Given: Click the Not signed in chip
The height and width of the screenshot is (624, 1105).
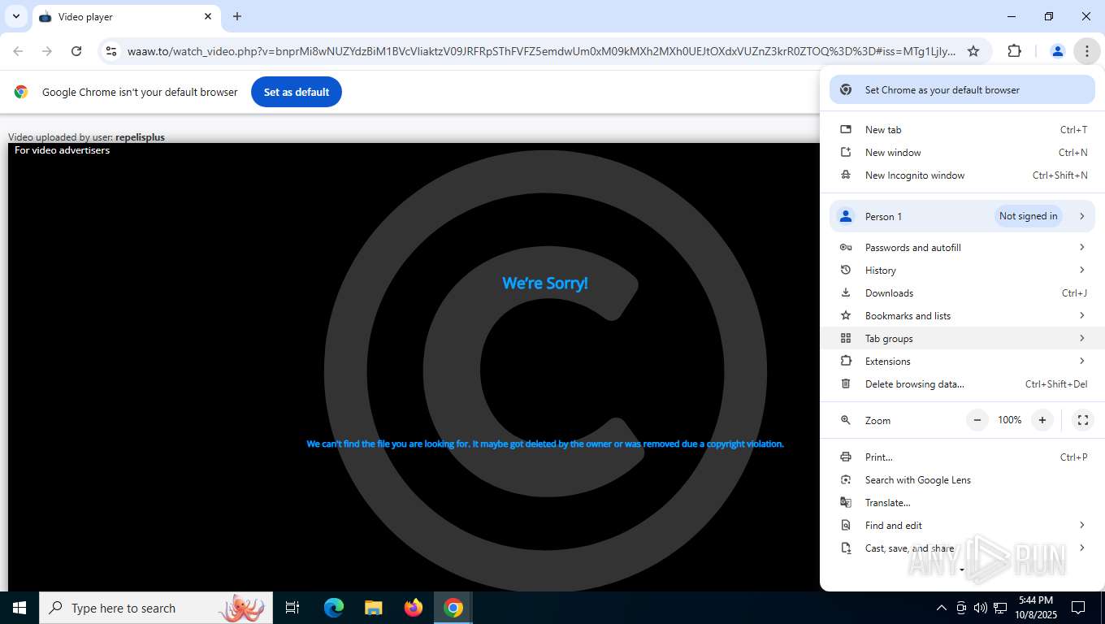Looking at the screenshot, I should 1028,216.
